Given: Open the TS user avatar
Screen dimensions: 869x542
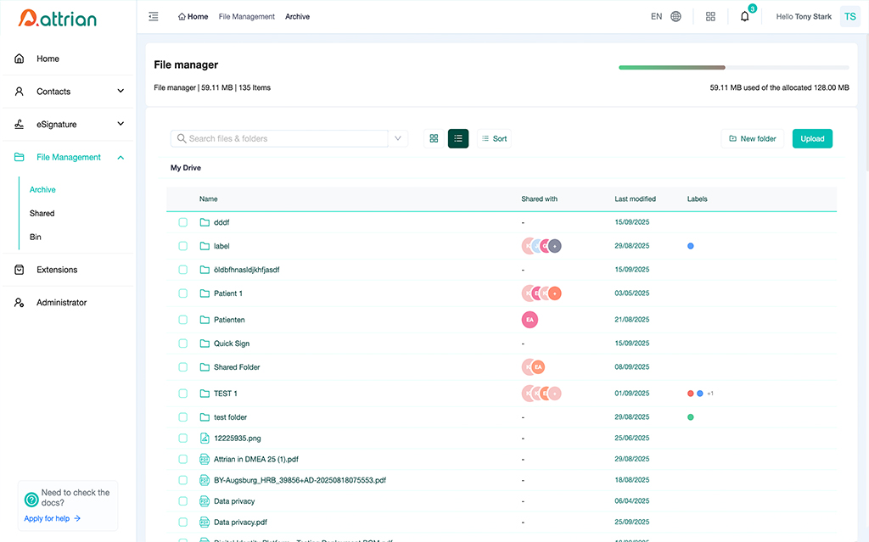Looking at the screenshot, I should coord(849,16).
